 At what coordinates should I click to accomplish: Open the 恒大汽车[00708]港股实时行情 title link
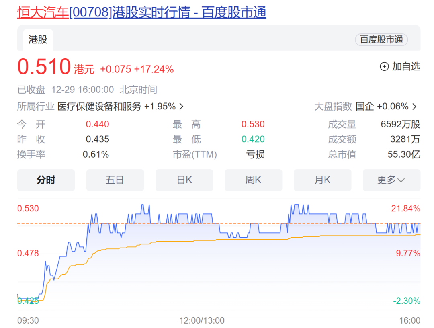tap(141, 12)
